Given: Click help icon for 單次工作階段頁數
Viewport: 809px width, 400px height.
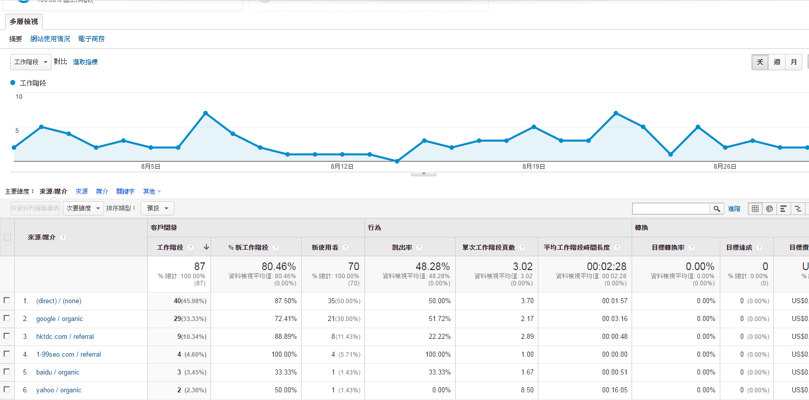Looking at the screenshot, I should (x=523, y=248).
